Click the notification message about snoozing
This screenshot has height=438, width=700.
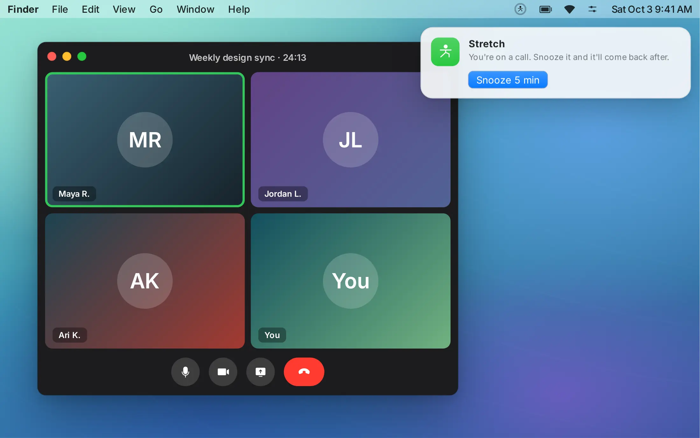coord(569,57)
